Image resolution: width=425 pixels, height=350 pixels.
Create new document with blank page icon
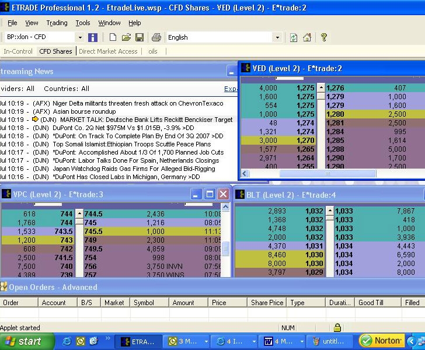(113, 37)
